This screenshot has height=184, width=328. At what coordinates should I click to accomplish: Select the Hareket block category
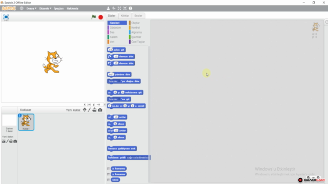coord(117,22)
